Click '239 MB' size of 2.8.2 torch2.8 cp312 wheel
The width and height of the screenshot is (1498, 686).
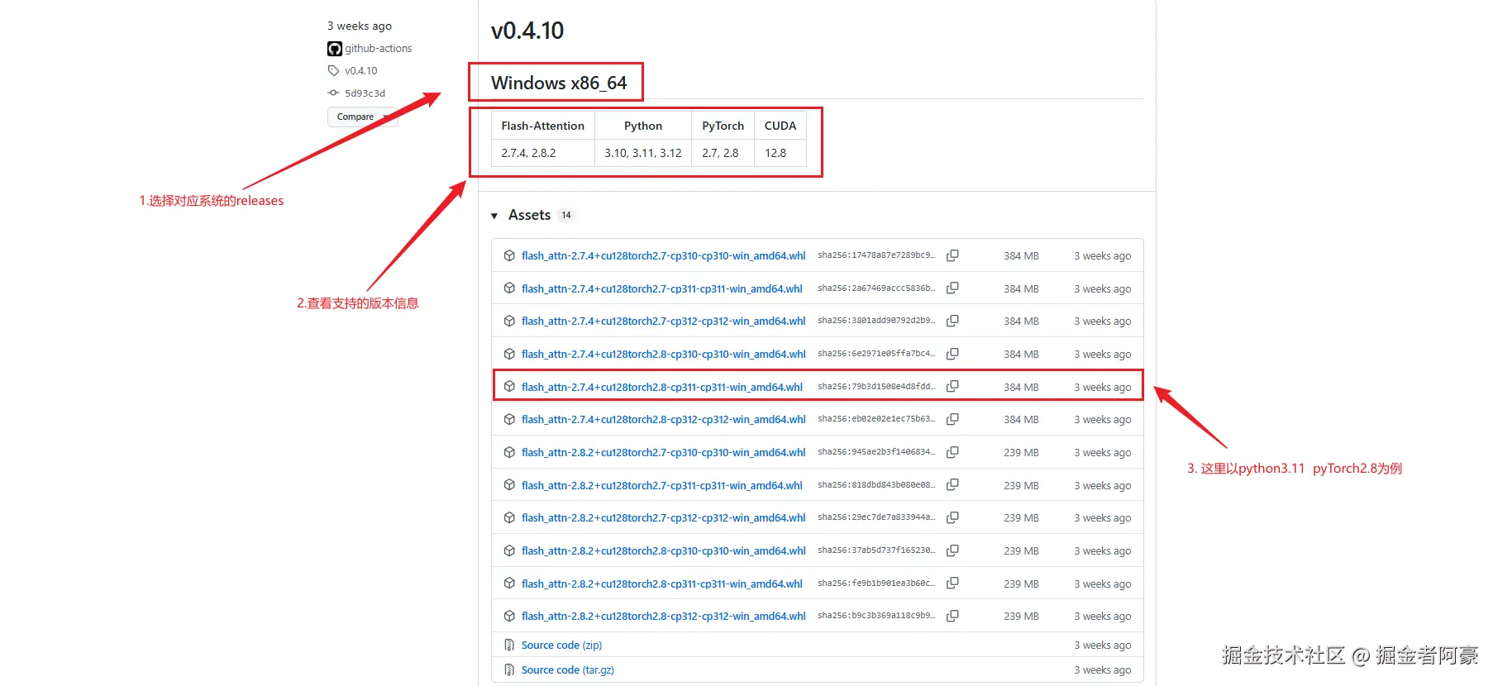click(x=1021, y=617)
